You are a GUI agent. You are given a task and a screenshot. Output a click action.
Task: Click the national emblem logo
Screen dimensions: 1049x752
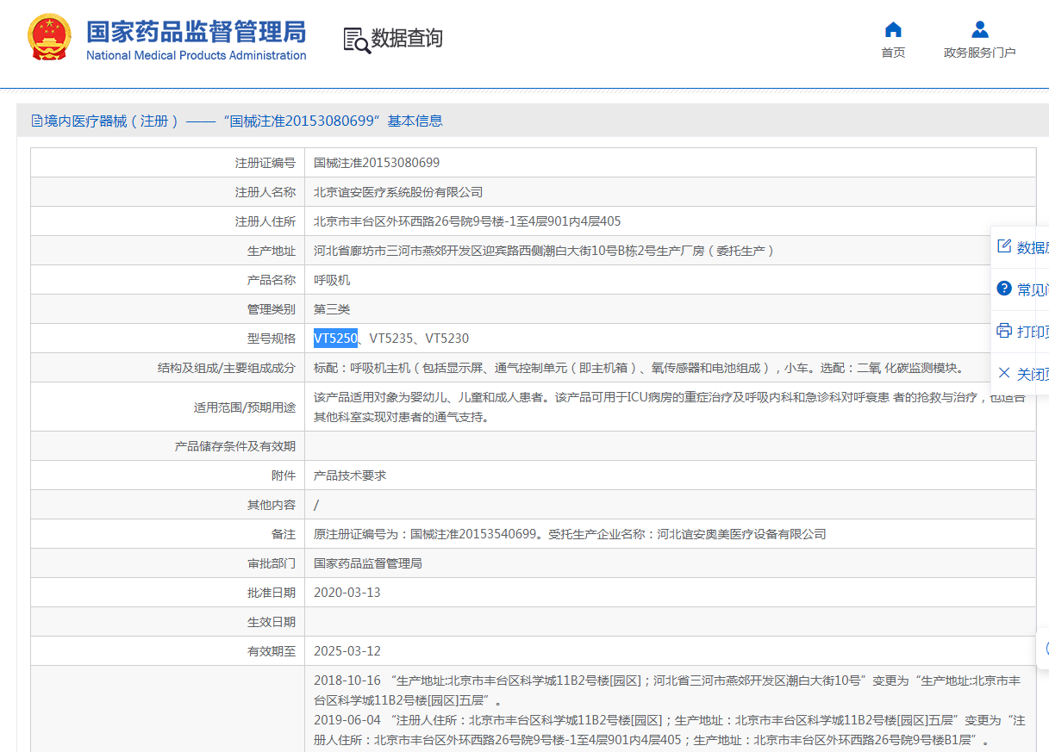click(x=50, y=38)
